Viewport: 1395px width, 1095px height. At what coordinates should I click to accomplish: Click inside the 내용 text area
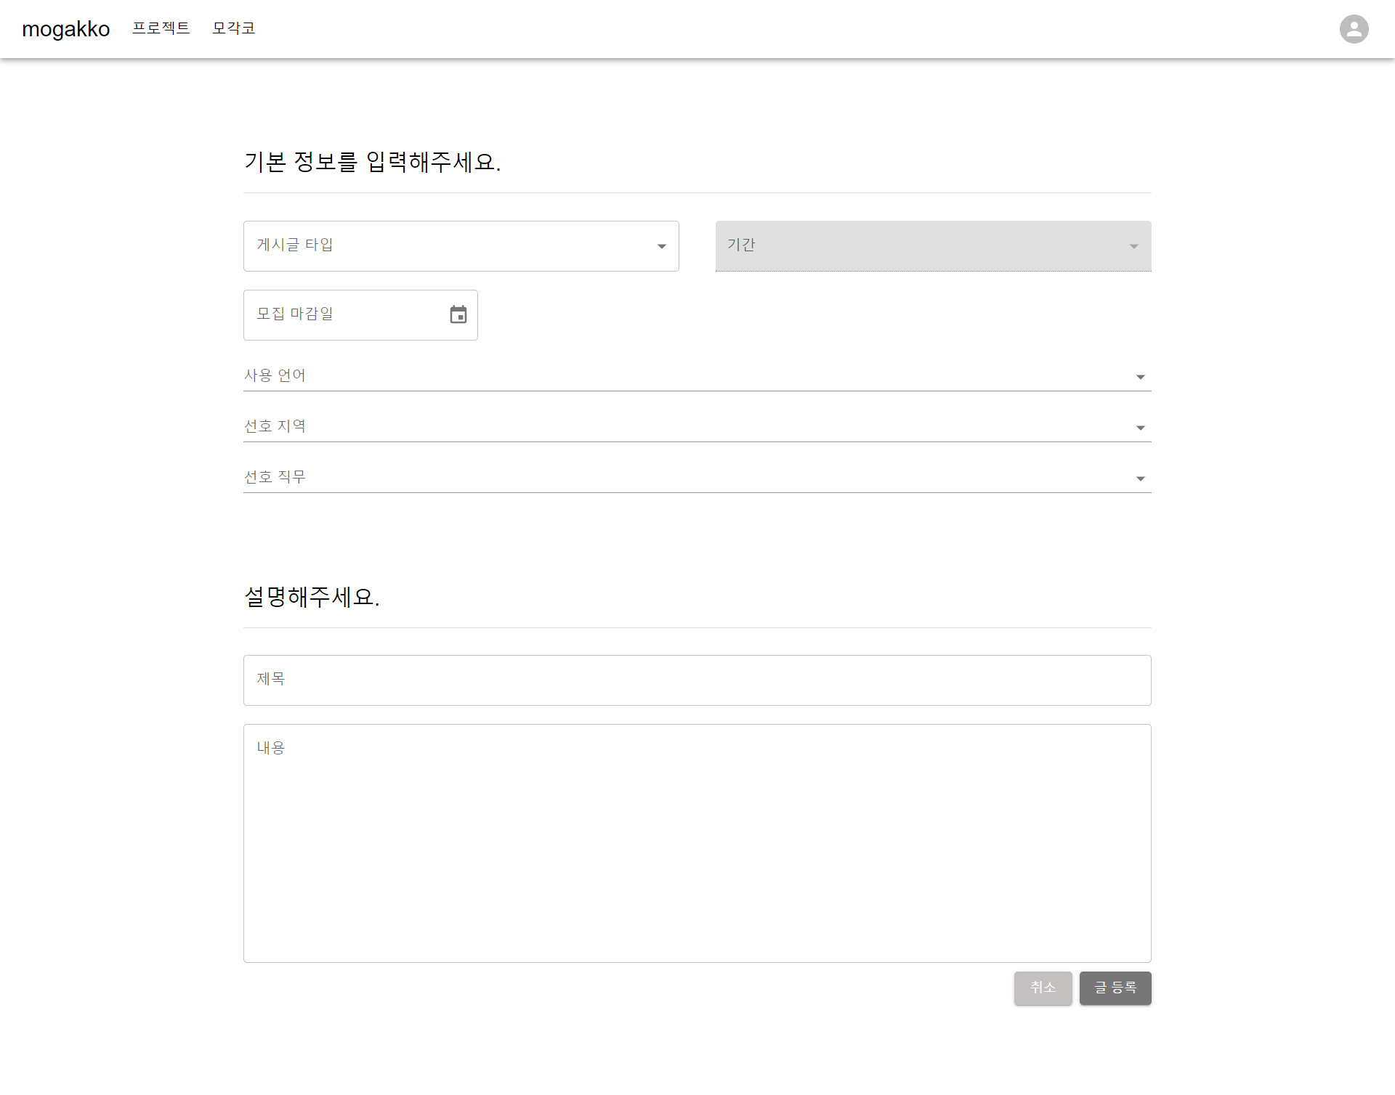[697, 842]
